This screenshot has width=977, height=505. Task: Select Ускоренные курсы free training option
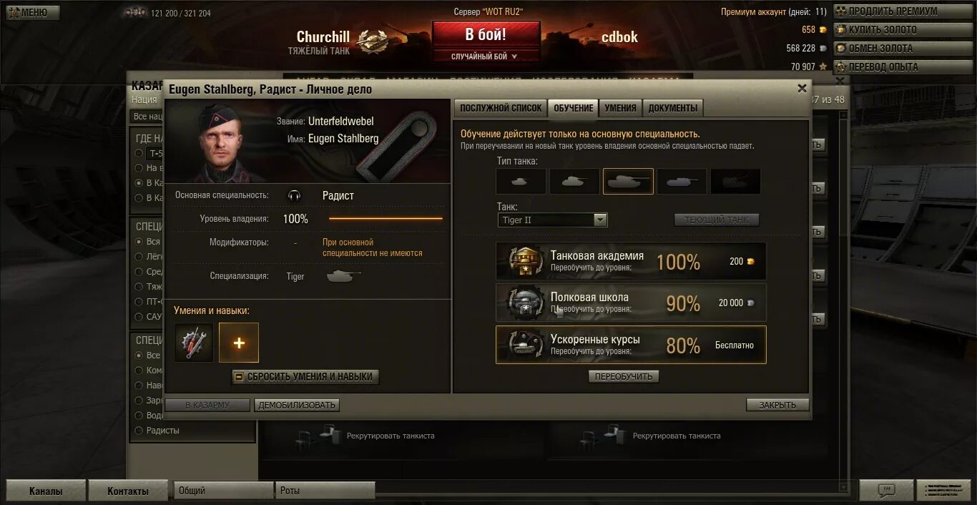[x=631, y=345]
